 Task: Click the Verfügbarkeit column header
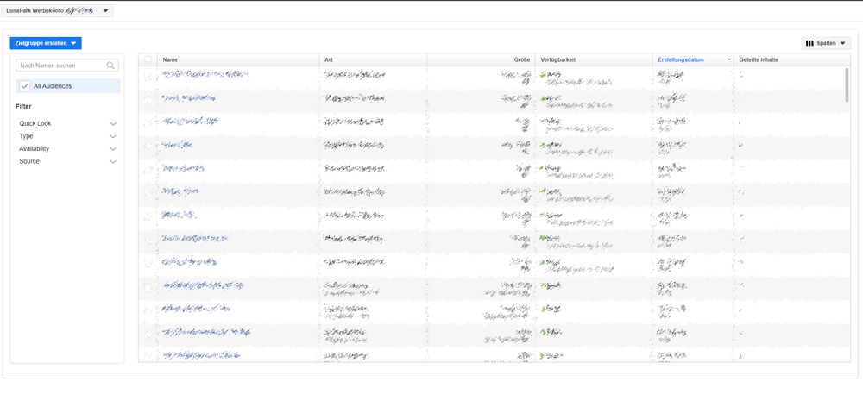pos(594,59)
